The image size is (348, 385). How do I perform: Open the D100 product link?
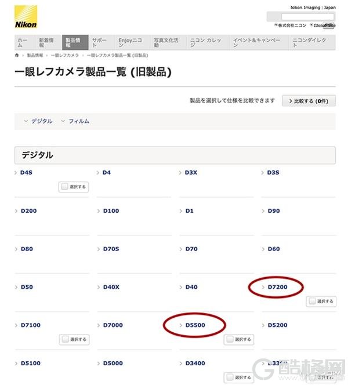[111, 211]
